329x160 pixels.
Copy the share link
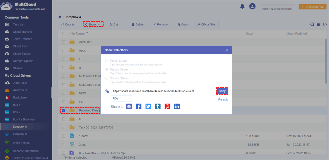pyautogui.click(x=222, y=91)
